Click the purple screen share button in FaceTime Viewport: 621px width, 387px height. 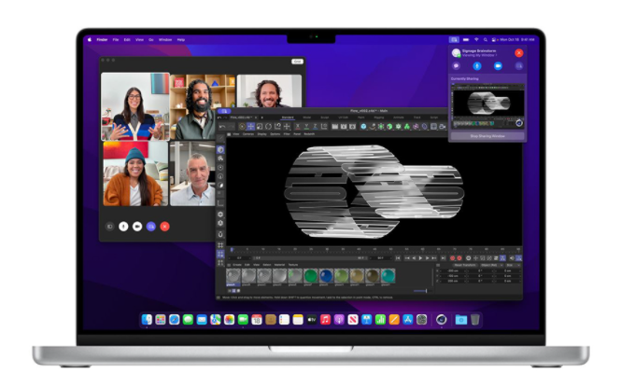[150, 226]
